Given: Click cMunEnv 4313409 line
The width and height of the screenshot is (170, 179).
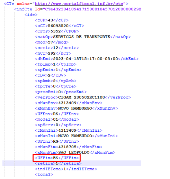Looking at the screenshot, I should coord(69,103).
